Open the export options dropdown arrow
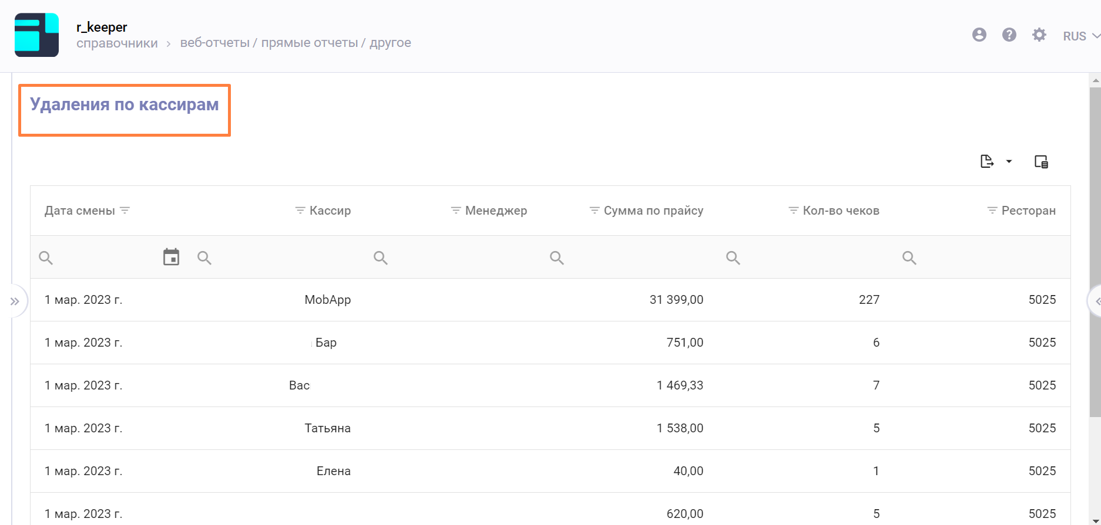The height and width of the screenshot is (525, 1101). pyautogui.click(x=1009, y=161)
